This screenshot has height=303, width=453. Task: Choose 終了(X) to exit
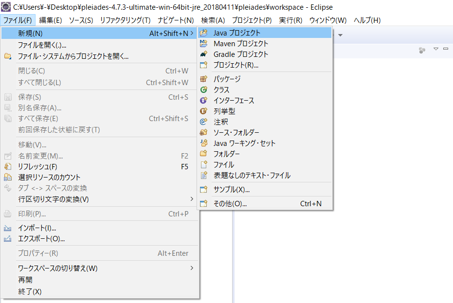(x=100, y=292)
